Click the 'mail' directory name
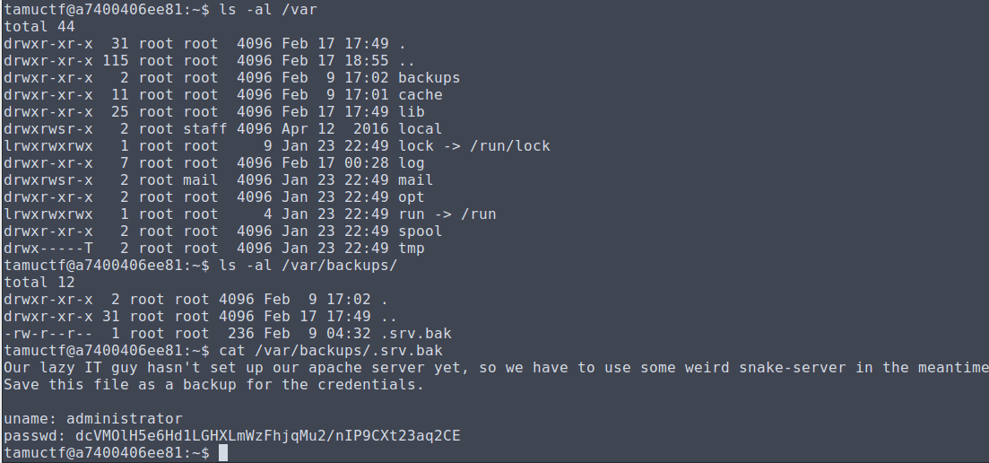The height and width of the screenshot is (463, 989). [x=416, y=179]
